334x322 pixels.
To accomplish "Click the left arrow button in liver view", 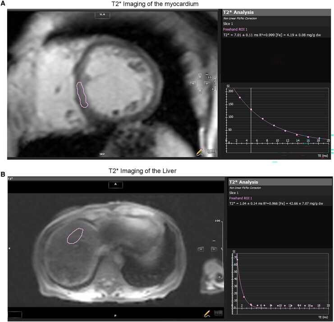I will (x=201, y=249).
